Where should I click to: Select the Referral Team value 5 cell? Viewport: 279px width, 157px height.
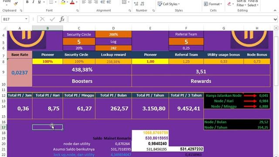186,42
